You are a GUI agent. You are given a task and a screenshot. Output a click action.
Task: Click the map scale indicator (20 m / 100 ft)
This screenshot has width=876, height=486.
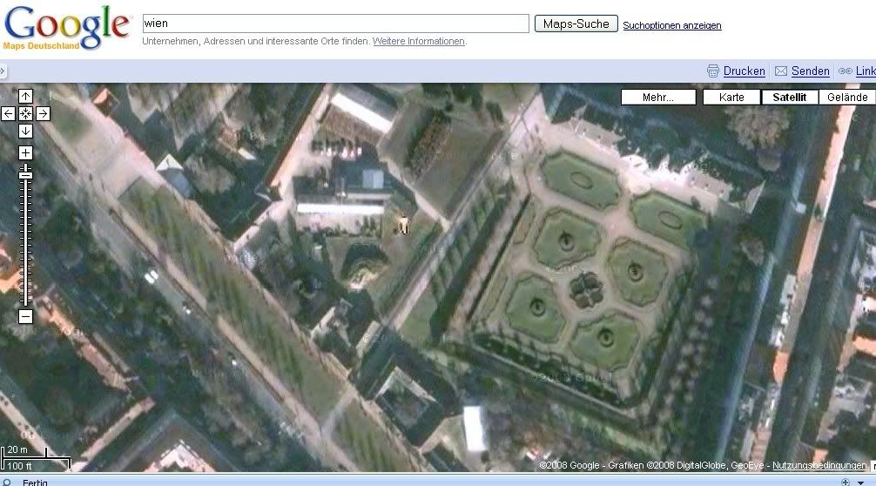(x=36, y=458)
